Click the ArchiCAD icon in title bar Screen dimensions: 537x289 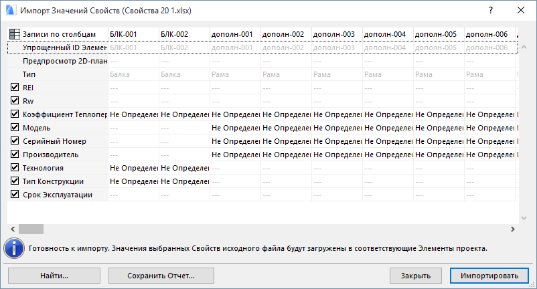(x=9, y=11)
